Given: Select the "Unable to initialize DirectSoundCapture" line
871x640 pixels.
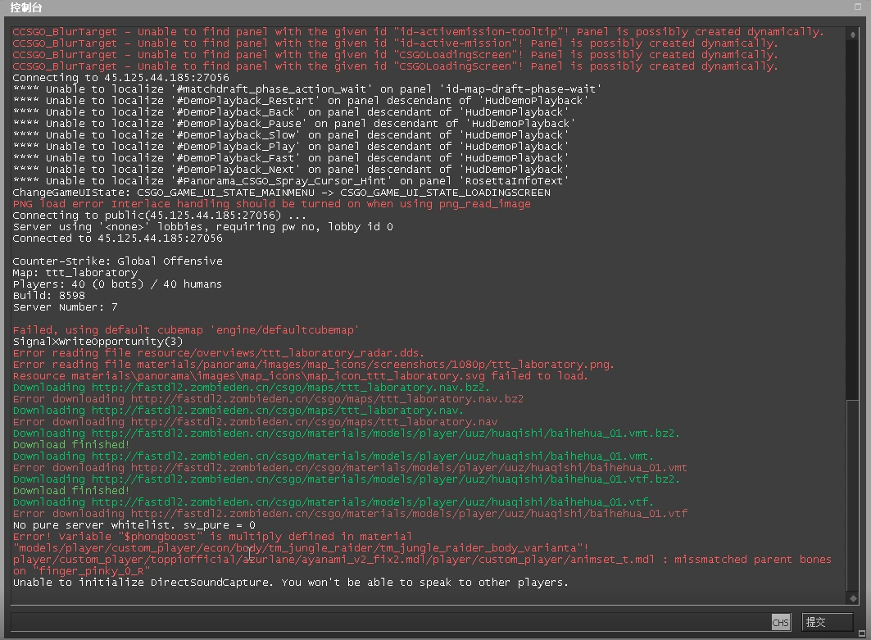Looking at the screenshot, I should pyautogui.click(x=291, y=582).
